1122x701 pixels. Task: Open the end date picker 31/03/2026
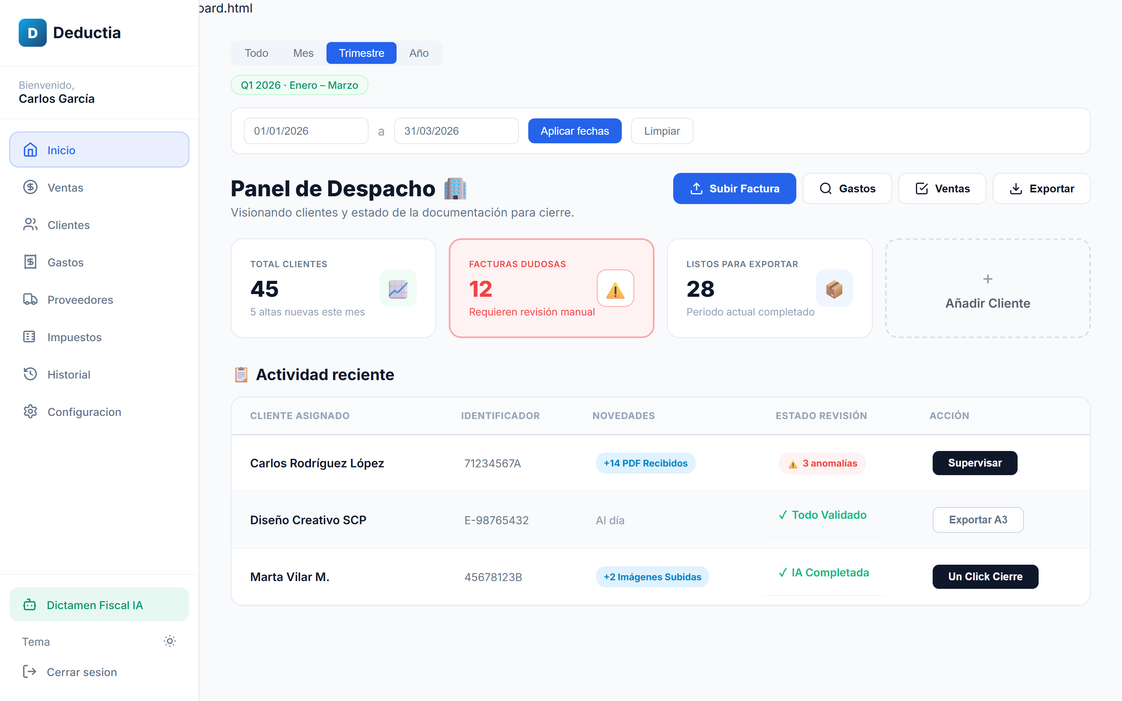[x=456, y=131]
